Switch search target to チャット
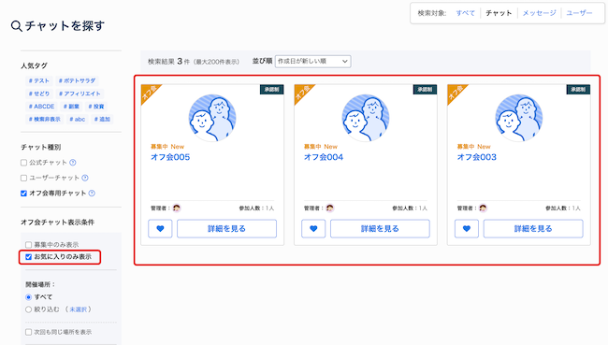This screenshot has width=608, height=345. tap(499, 13)
